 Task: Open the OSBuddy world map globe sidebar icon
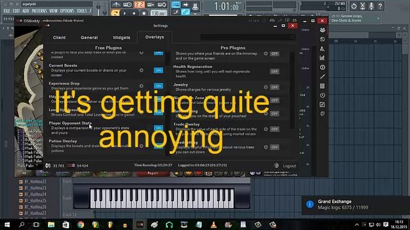322,40
